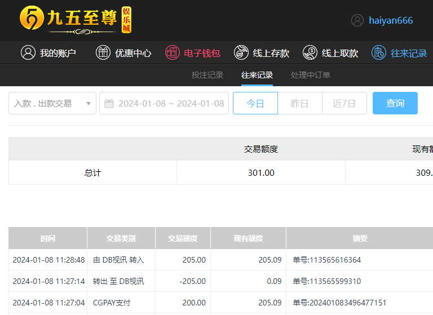Click the 线上取款 withdrawal icon
433x315 pixels.
[x=310, y=52]
